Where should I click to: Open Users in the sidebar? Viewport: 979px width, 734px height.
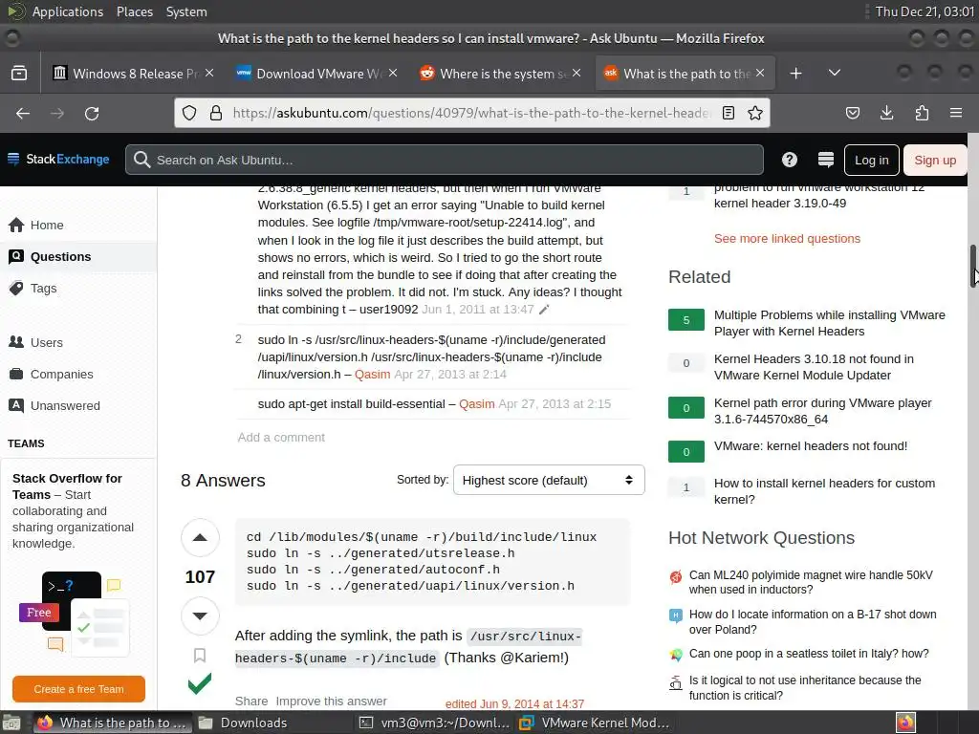(46, 343)
